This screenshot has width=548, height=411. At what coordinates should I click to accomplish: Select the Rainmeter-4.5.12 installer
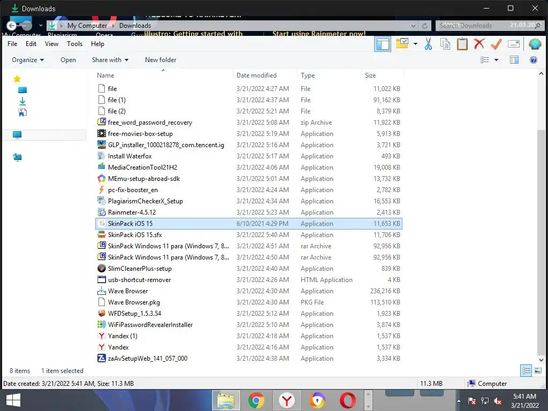pyautogui.click(x=248, y=212)
